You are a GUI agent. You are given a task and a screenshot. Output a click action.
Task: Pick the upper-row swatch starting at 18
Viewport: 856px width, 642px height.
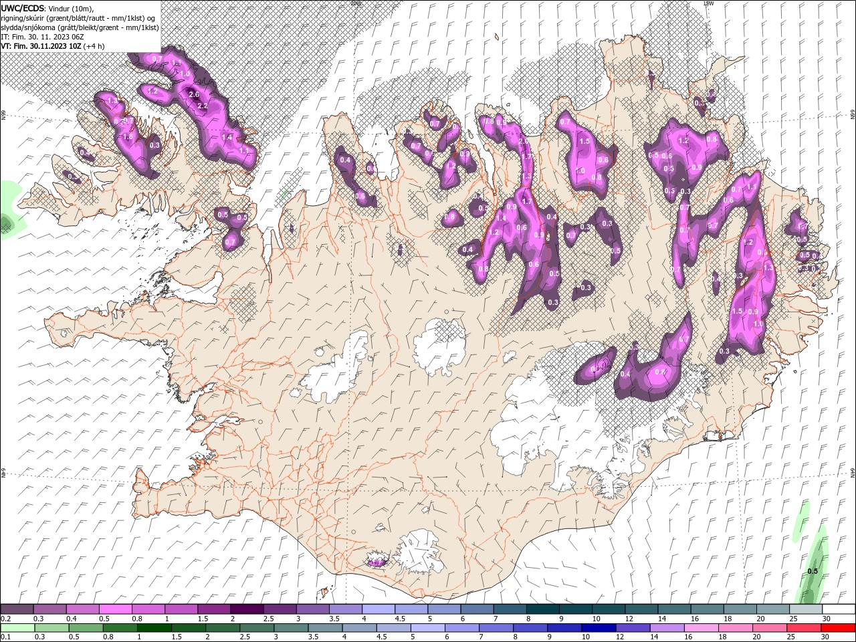(x=740, y=609)
